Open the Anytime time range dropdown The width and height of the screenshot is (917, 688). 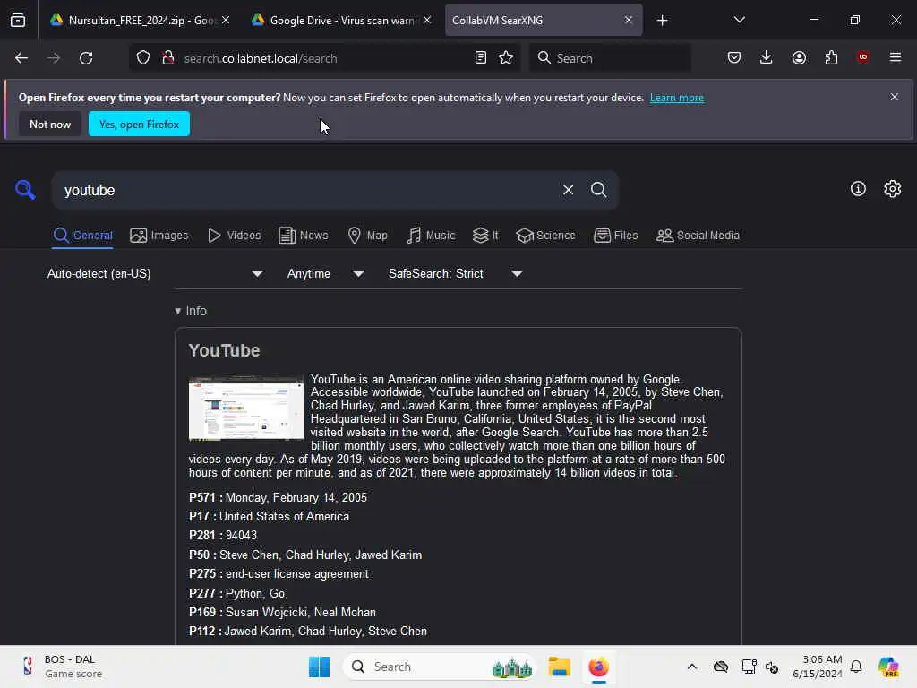(x=325, y=274)
